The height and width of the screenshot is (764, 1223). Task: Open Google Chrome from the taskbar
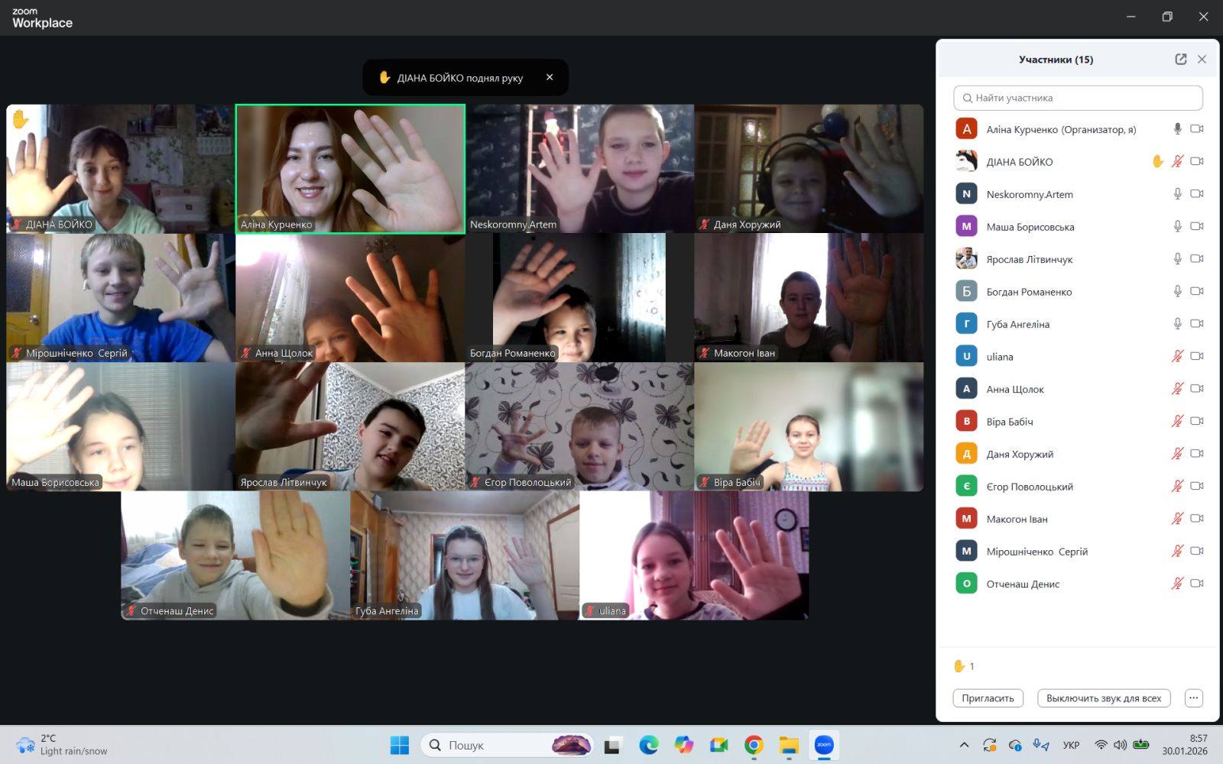pyautogui.click(x=754, y=745)
